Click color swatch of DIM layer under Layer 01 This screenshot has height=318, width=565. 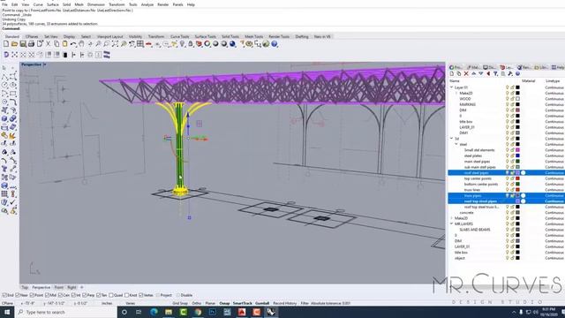(x=518, y=110)
